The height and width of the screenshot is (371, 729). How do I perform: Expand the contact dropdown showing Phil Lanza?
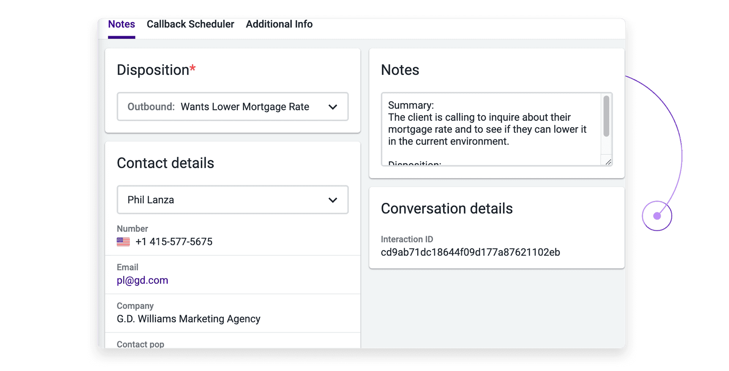click(232, 200)
